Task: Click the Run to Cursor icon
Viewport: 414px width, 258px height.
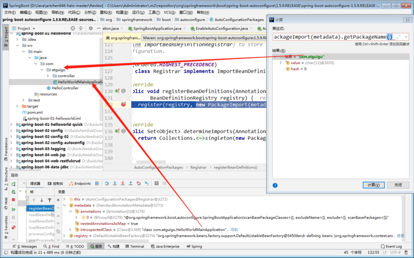Action: (147, 184)
